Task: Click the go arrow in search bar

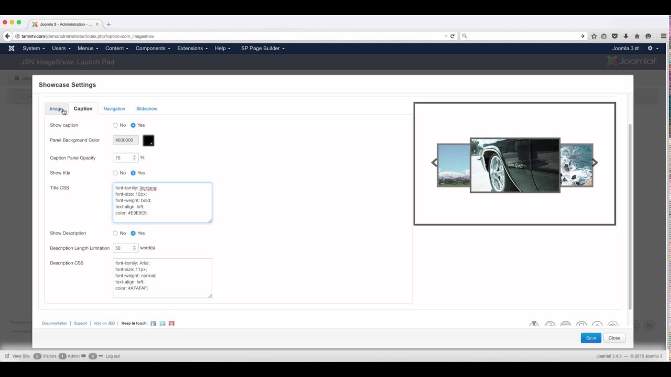Action: pos(582,36)
